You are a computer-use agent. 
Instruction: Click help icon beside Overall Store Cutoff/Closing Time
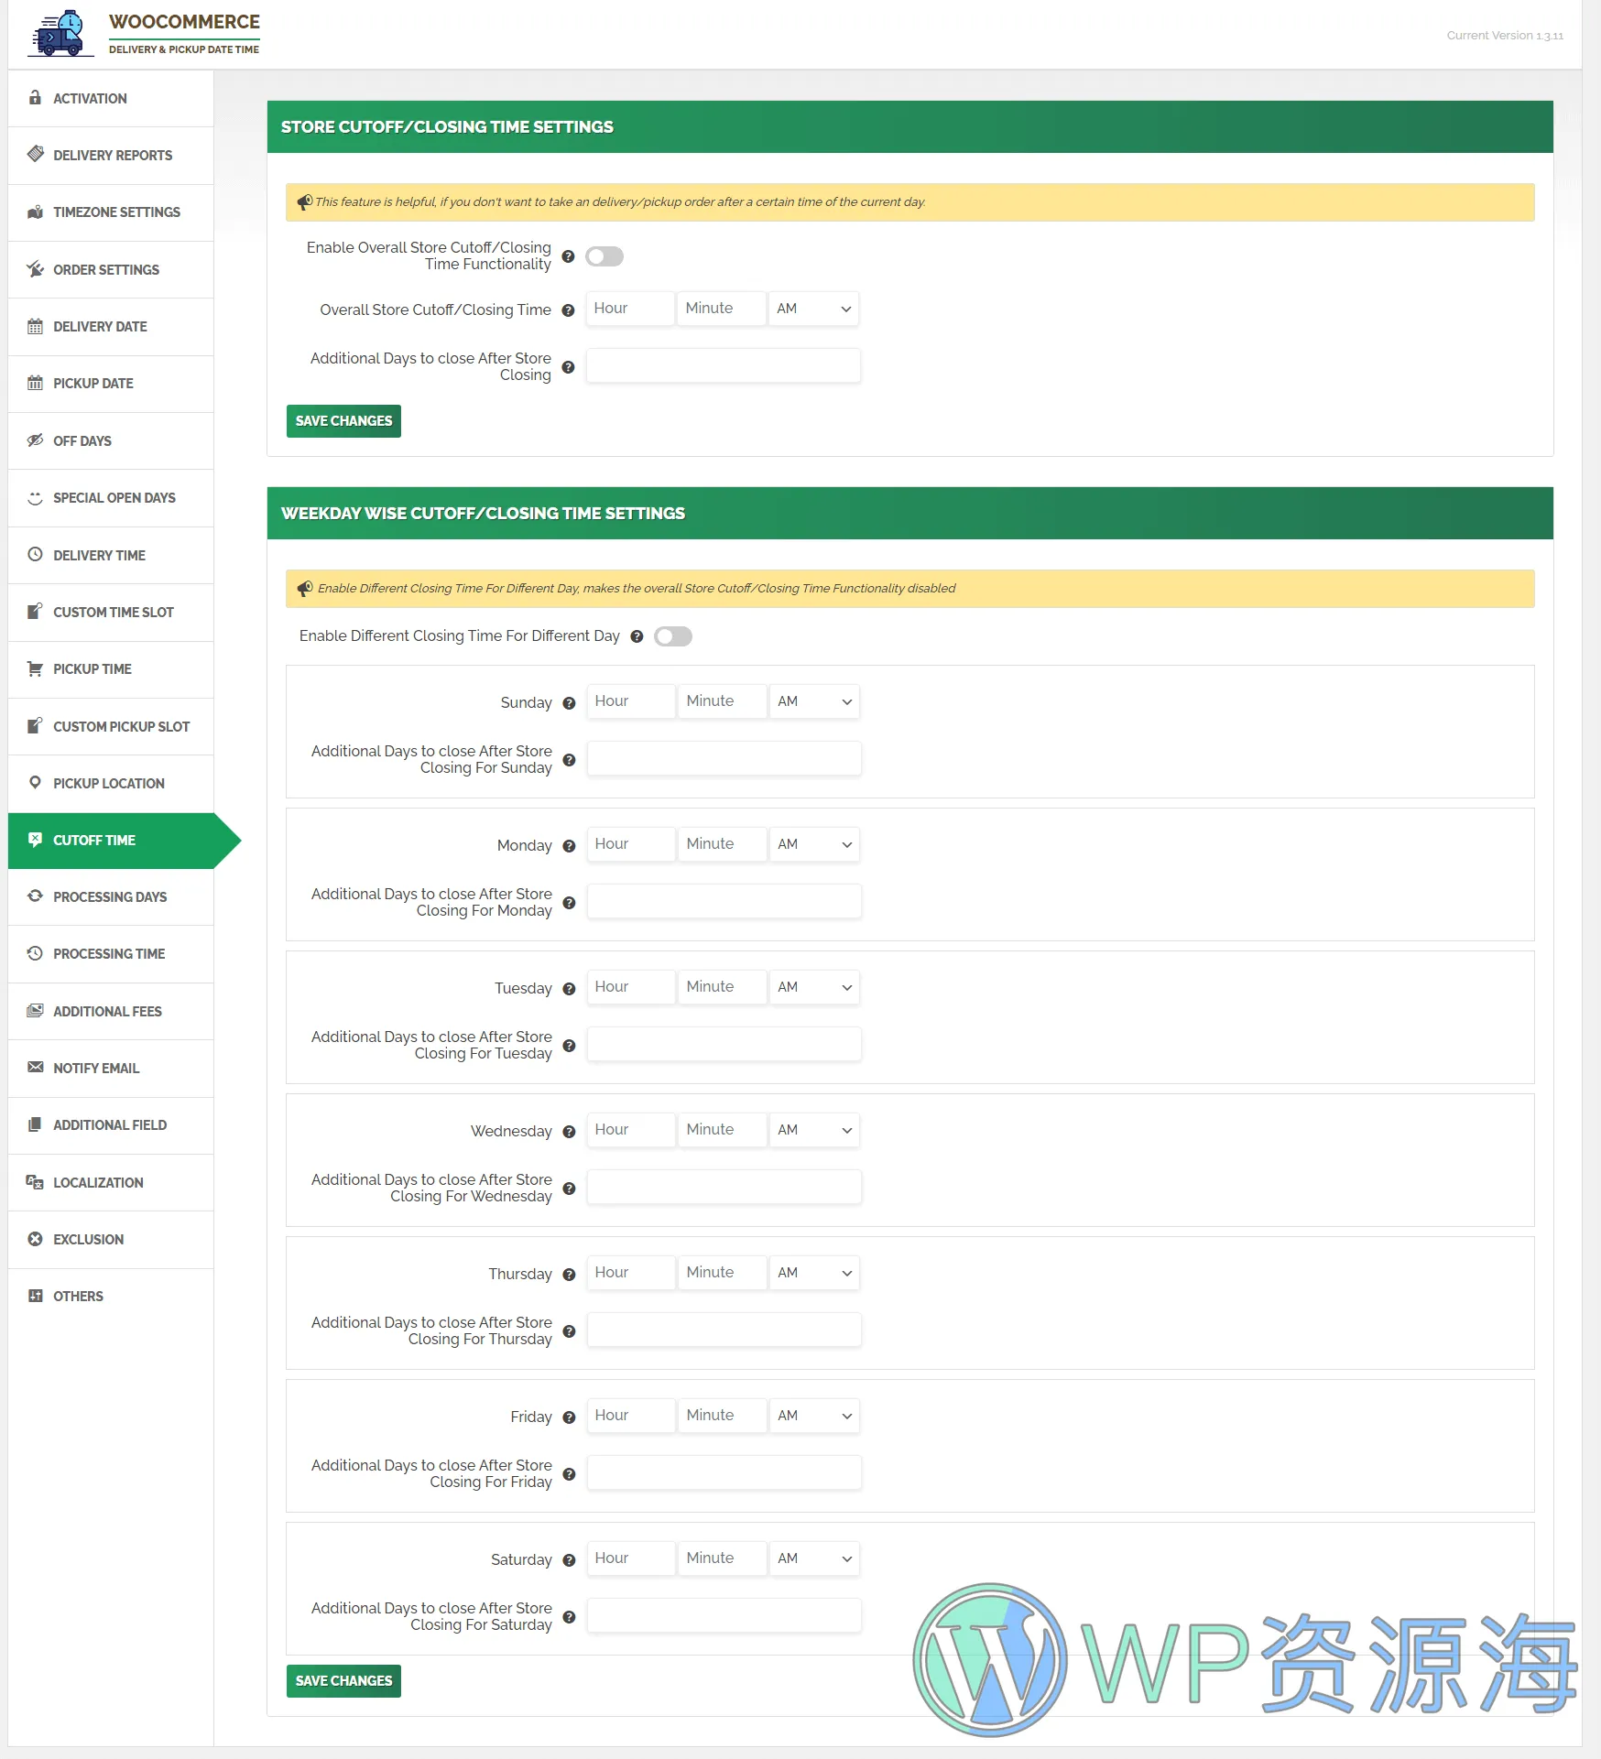568,310
